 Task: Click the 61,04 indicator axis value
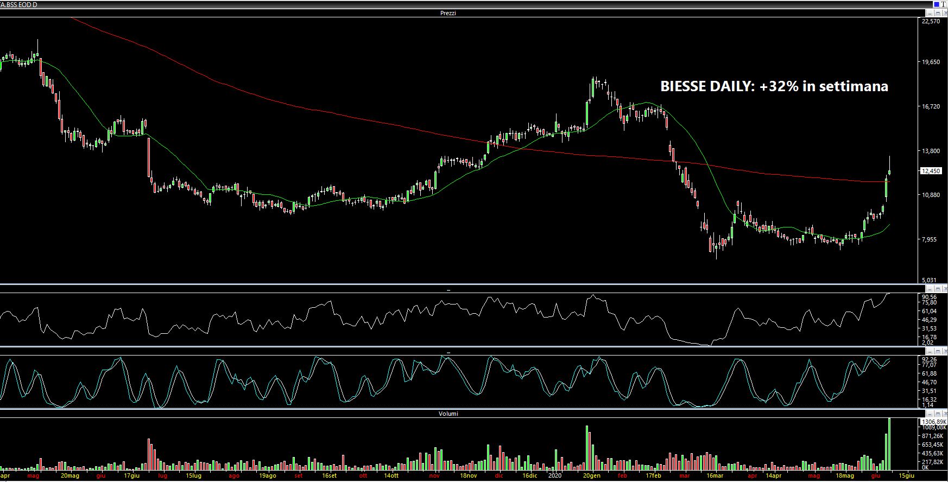929,312
